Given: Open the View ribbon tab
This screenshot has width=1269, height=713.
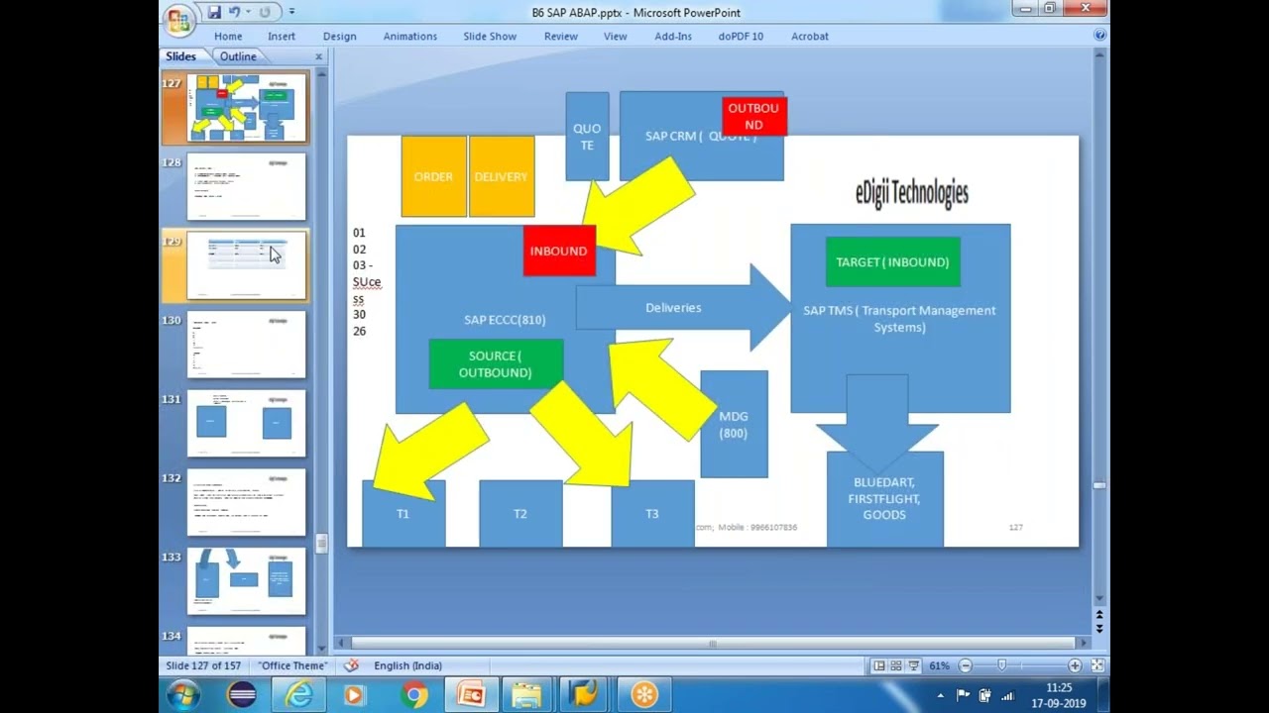Looking at the screenshot, I should 616,36.
